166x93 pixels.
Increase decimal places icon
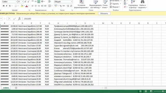68,6
